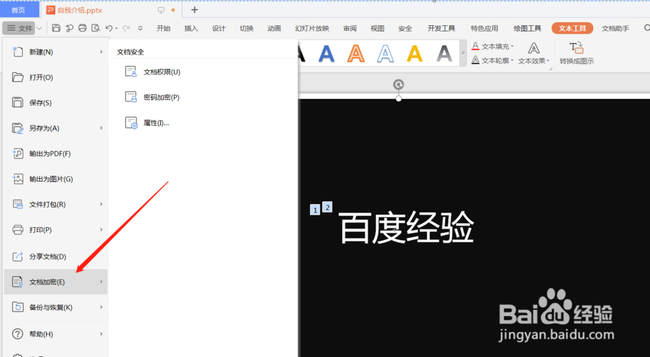The width and height of the screenshot is (650, 357).
Task: Click the monitor icon on document tab
Action: click(x=161, y=10)
